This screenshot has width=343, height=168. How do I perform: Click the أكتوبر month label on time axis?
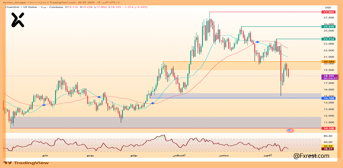pos(267,155)
